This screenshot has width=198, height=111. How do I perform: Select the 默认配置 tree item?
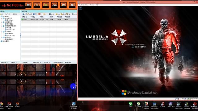(10, 24)
